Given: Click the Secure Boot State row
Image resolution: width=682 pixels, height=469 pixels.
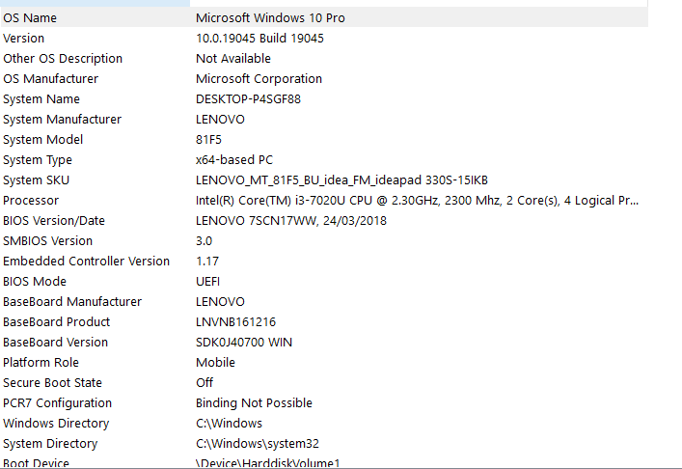Looking at the screenshot, I should [52, 383].
